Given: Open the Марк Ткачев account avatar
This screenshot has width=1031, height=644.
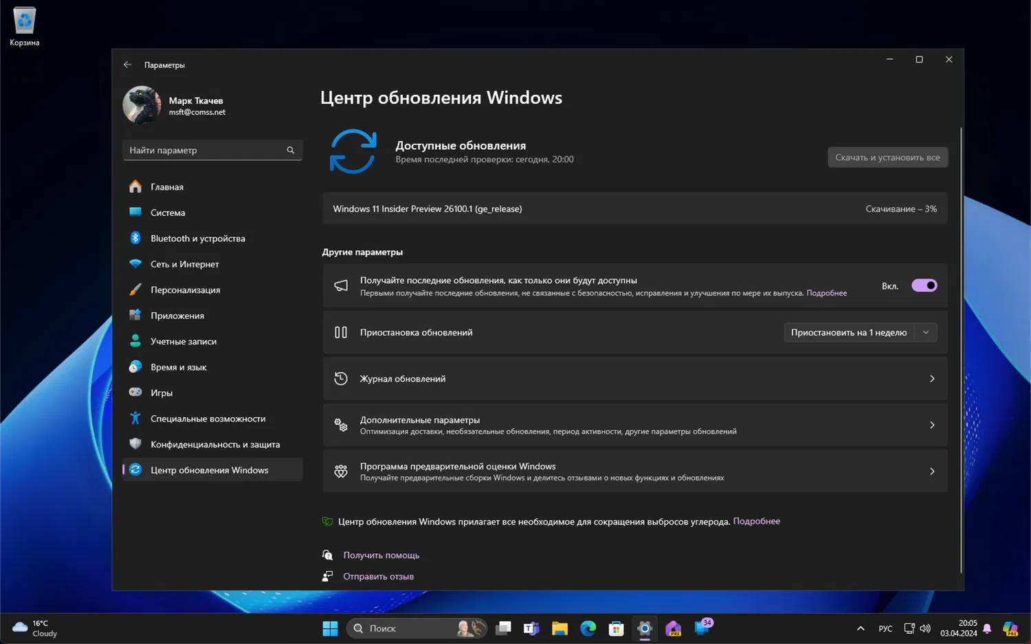Looking at the screenshot, I should [142, 104].
